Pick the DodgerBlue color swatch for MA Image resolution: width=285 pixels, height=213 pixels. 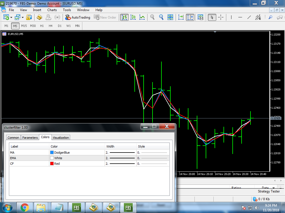click(x=52, y=153)
